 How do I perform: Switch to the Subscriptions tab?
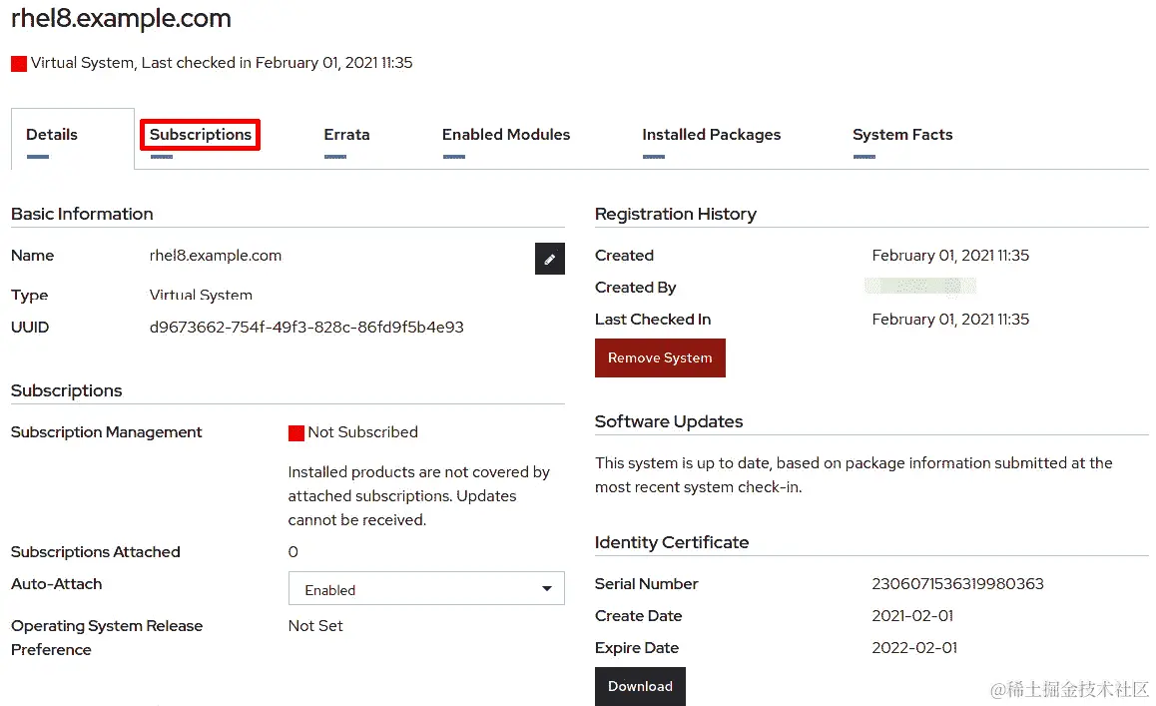[199, 134]
